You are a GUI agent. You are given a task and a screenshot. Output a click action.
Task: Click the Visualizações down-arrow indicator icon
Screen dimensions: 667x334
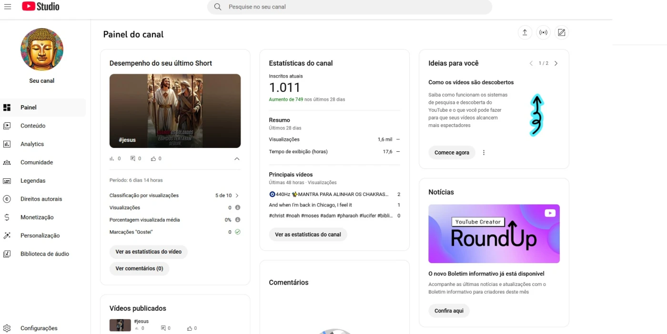point(237,207)
